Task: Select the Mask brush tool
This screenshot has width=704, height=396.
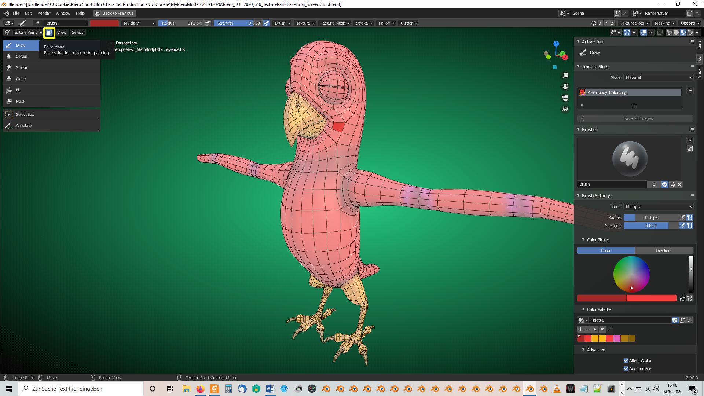Action: click(x=21, y=101)
